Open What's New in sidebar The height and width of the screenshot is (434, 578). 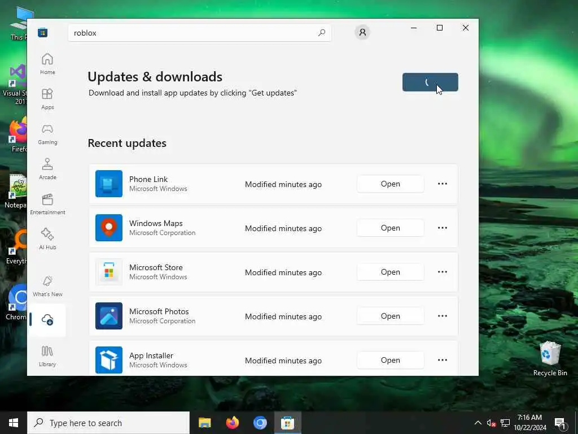(47, 286)
